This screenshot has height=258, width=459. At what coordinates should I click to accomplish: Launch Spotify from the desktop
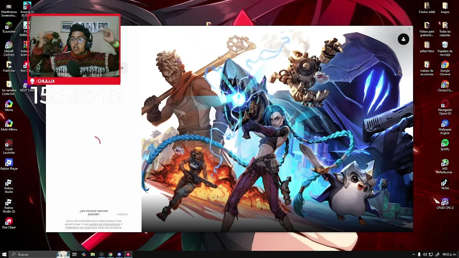(445, 145)
